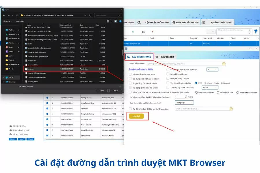This screenshot has height=173, width=260.
Task: Enable weekly Tự động Backup dữ liệu
Action: click(x=130, y=109)
